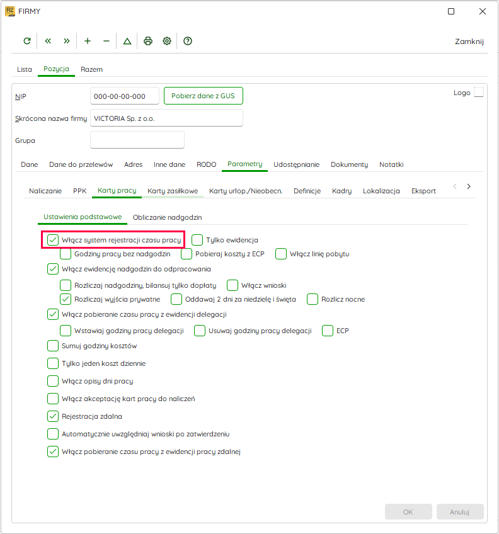The width and height of the screenshot is (499, 534).
Task: Toggle 'Włącz pobieranie czasu pracy z ewidencji delegacji'
Action: pos(53,314)
